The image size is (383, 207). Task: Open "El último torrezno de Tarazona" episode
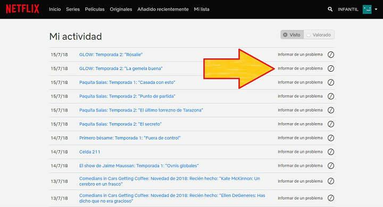tap(141, 110)
